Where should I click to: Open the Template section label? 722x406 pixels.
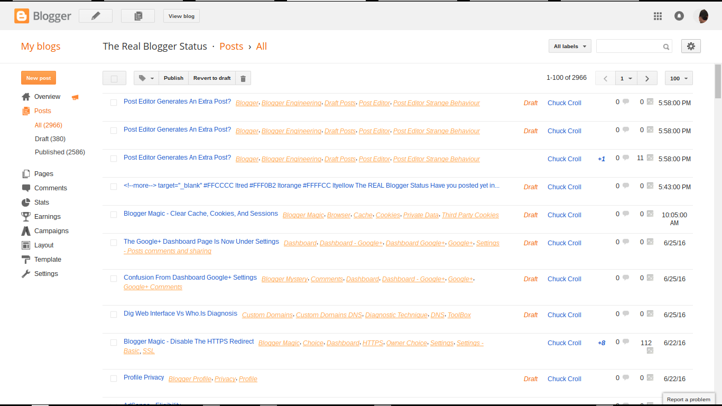click(x=48, y=260)
